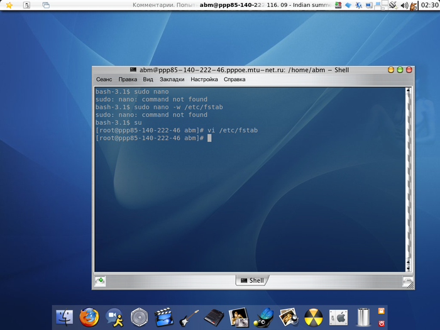Click the new session button in Konsole
440x330 pixels.
(x=100, y=280)
